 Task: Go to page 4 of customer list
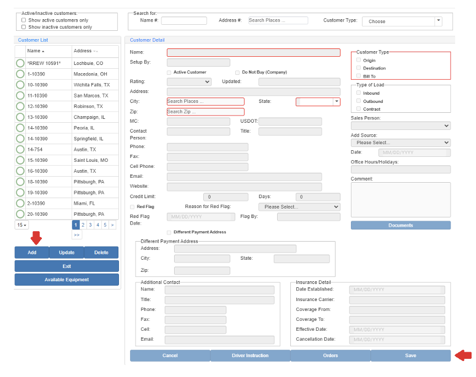pyautogui.click(x=98, y=225)
